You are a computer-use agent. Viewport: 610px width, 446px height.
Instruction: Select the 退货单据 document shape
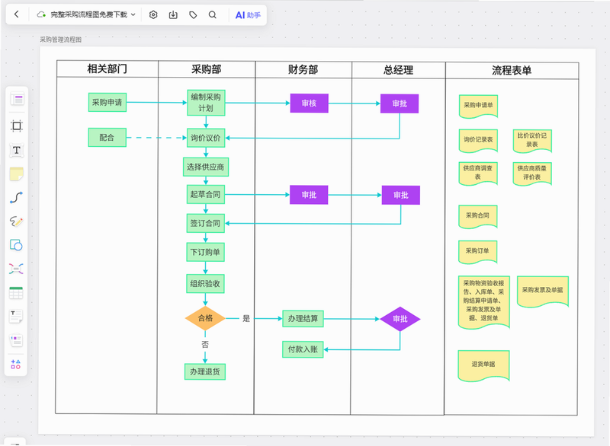click(x=483, y=365)
